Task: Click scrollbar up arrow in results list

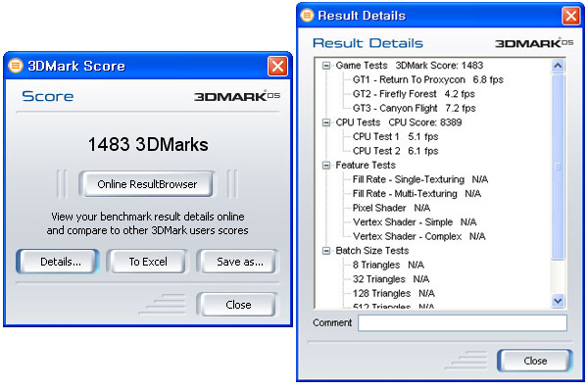Action: pyautogui.click(x=558, y=66)
